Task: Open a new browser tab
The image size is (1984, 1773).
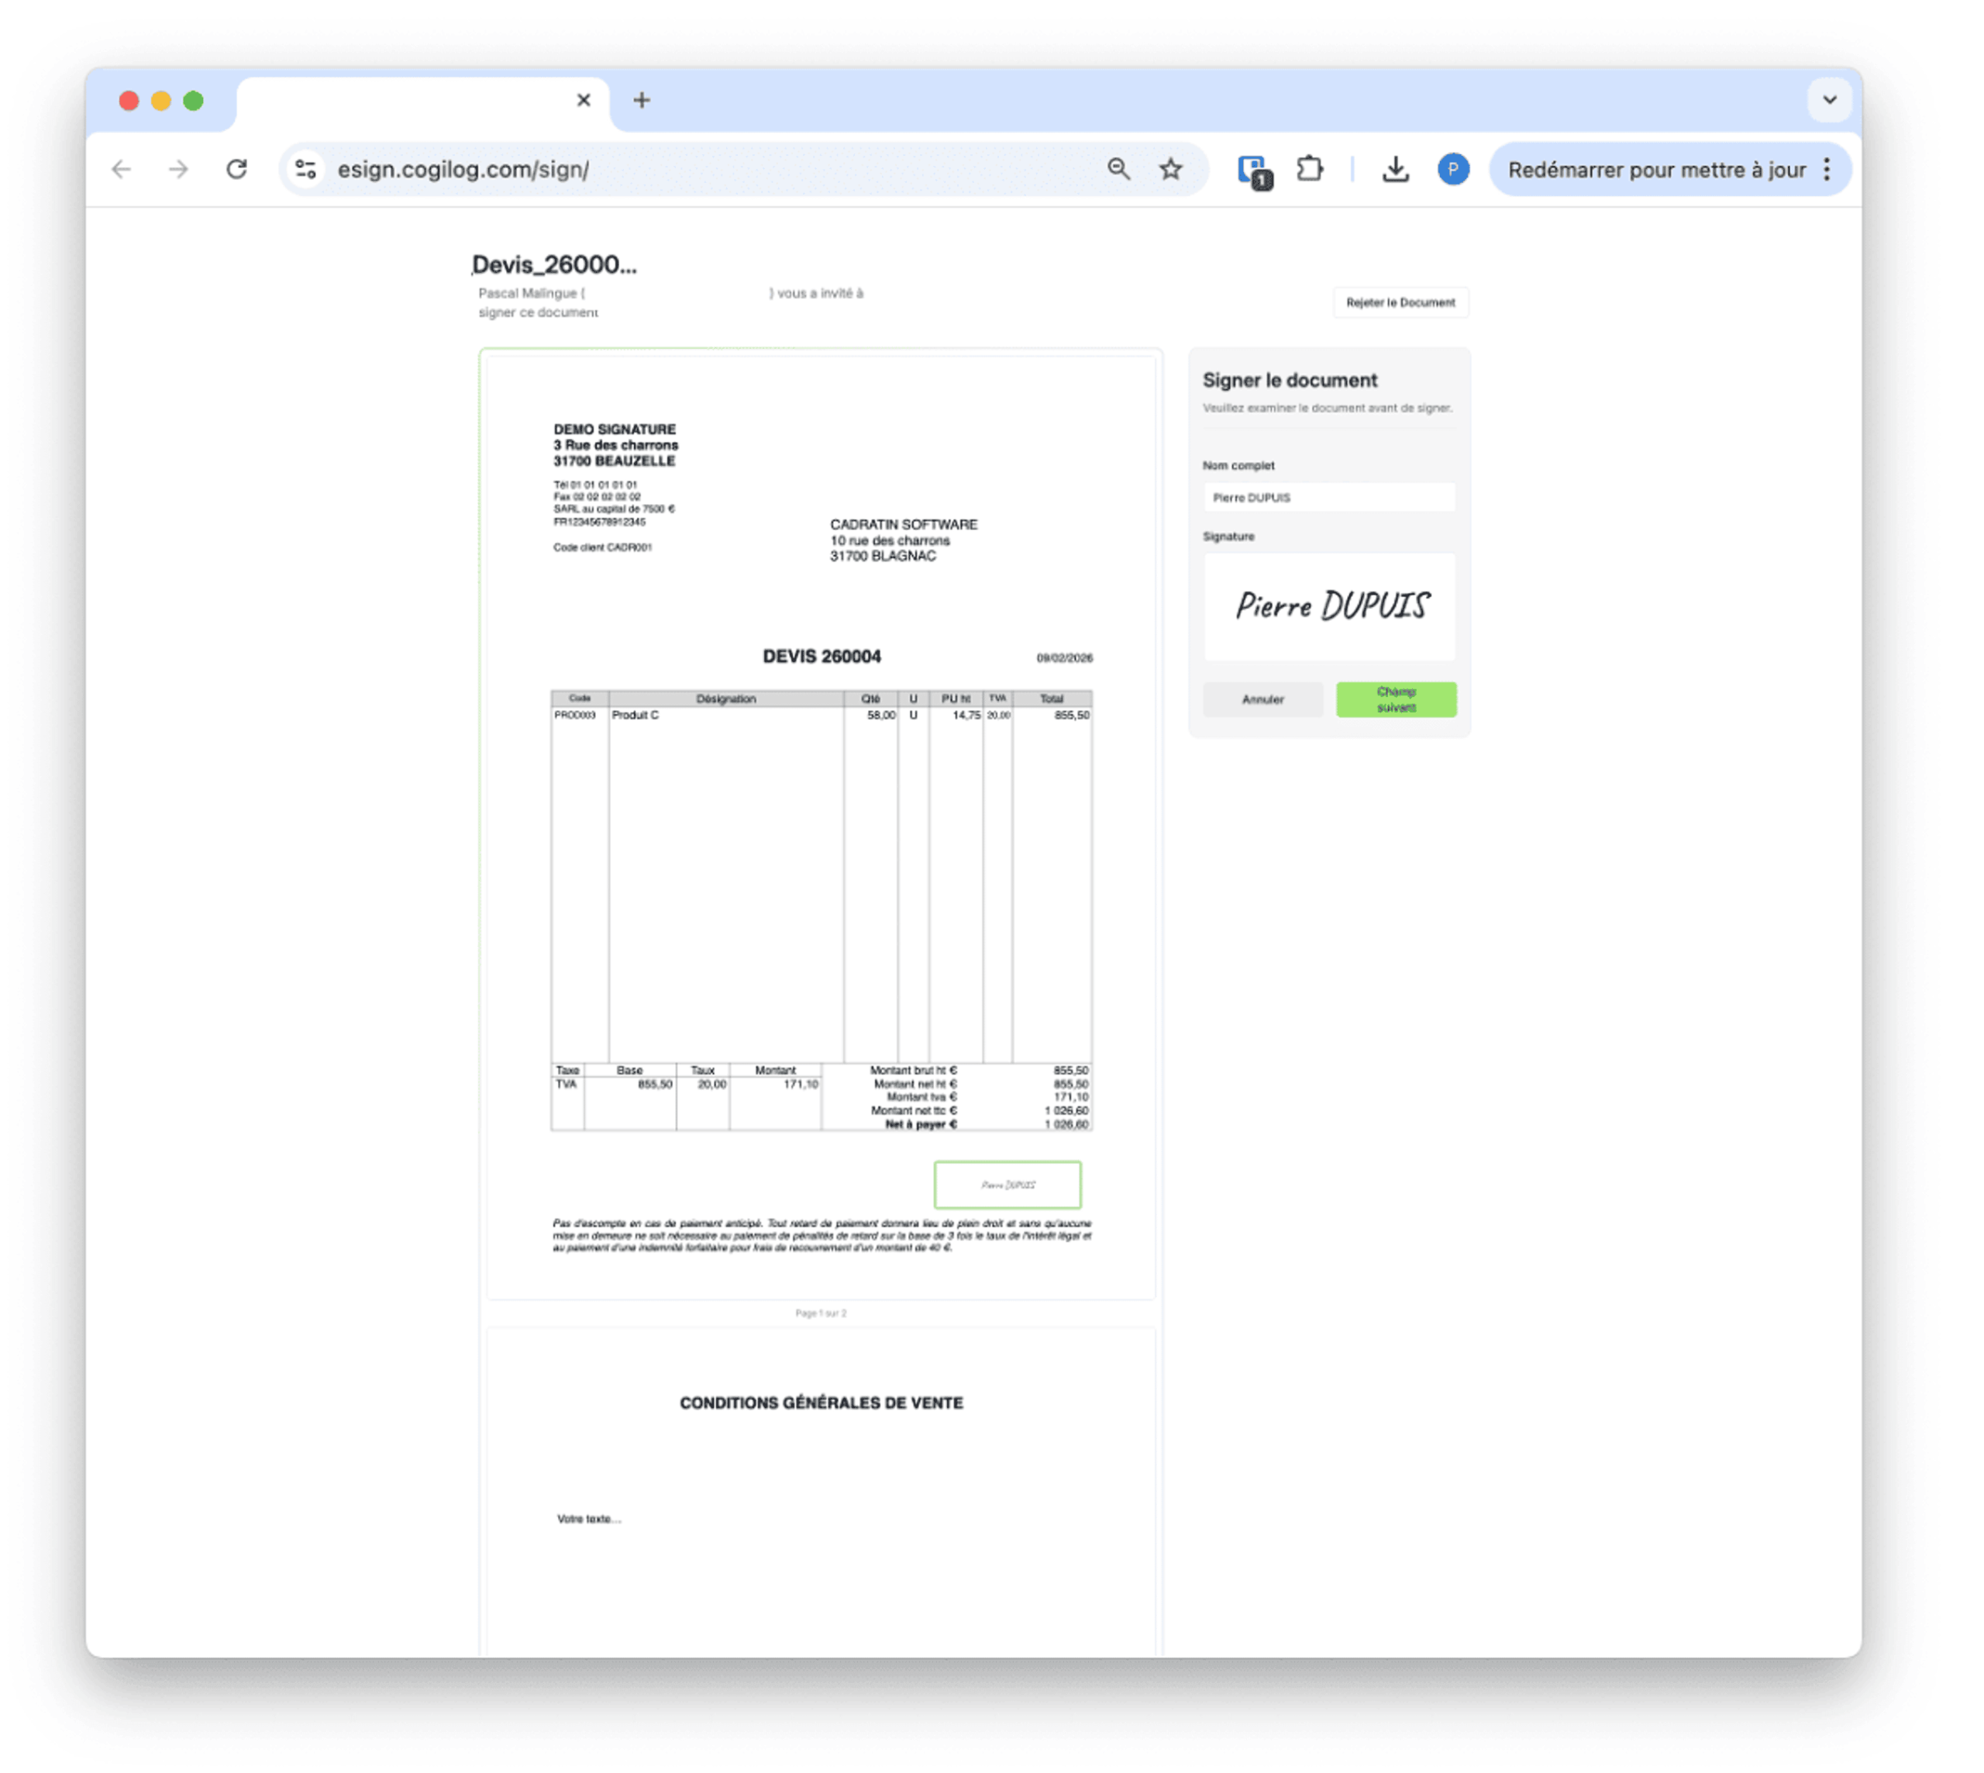Action: pyautogui.click(x=641, y=99)
